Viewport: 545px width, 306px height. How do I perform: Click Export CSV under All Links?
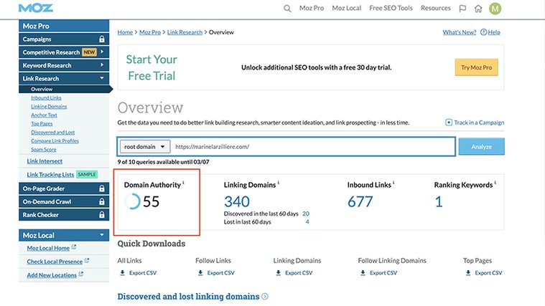click(x=142, y=273)
